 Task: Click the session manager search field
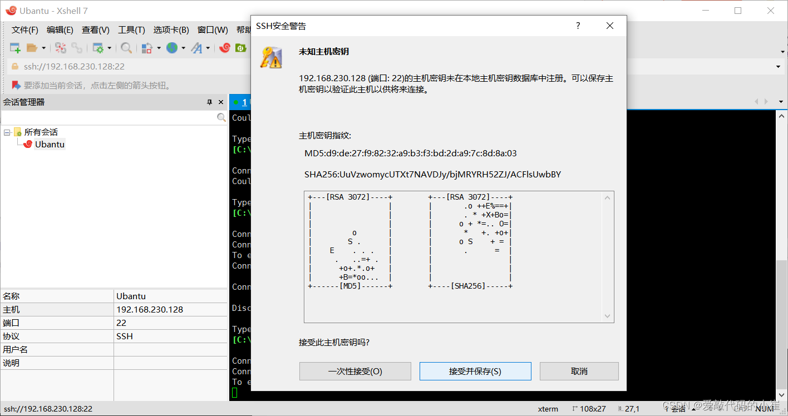[x=109, y=117]
